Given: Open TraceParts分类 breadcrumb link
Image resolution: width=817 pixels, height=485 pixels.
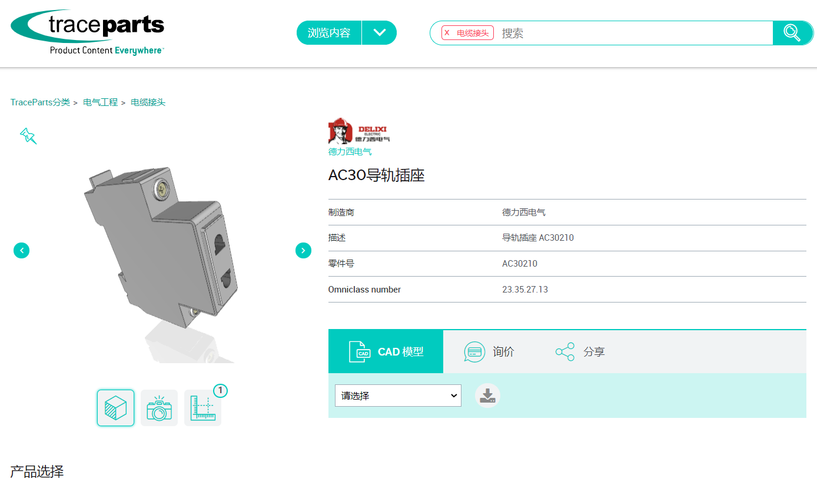Looking at the screenshot, I should pyautogui.click(x=40, y=102).
